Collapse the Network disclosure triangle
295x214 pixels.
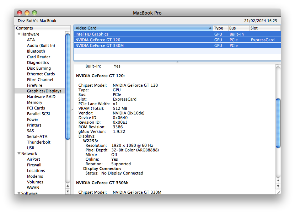pyautogui.click(x=19, y=154)
